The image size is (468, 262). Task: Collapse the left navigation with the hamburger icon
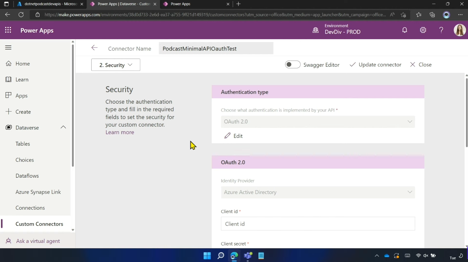click(x=8, y=47)
